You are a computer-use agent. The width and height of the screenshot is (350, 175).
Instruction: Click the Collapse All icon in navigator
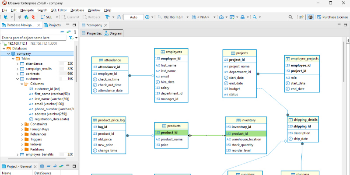63,31
